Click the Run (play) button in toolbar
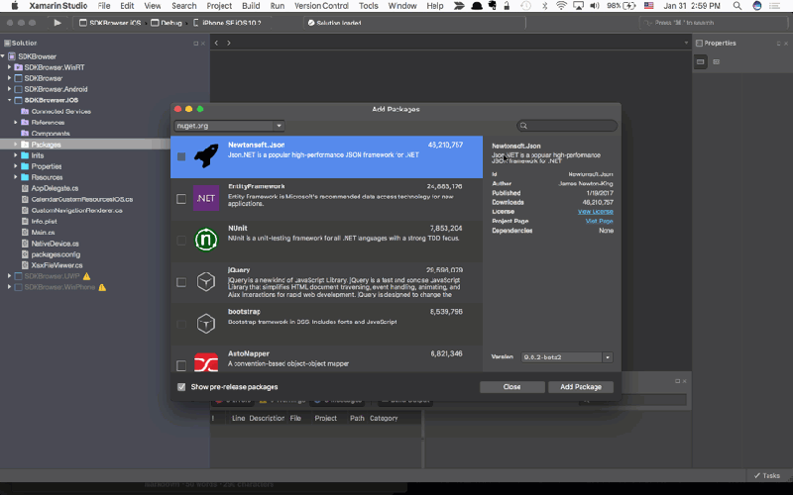Image resolution: width=793 pixels, height=495 pixels. 57,23
